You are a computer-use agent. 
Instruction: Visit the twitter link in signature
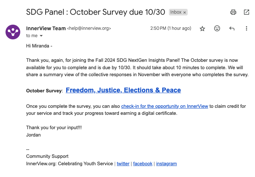[x=123, y=164]
